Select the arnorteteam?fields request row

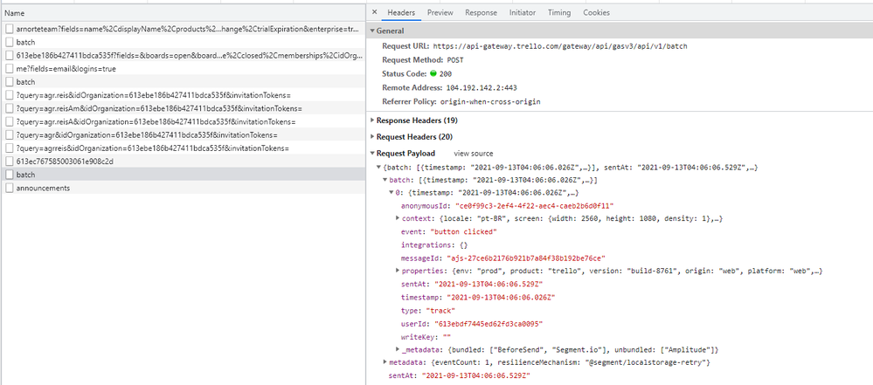point(184,29)
